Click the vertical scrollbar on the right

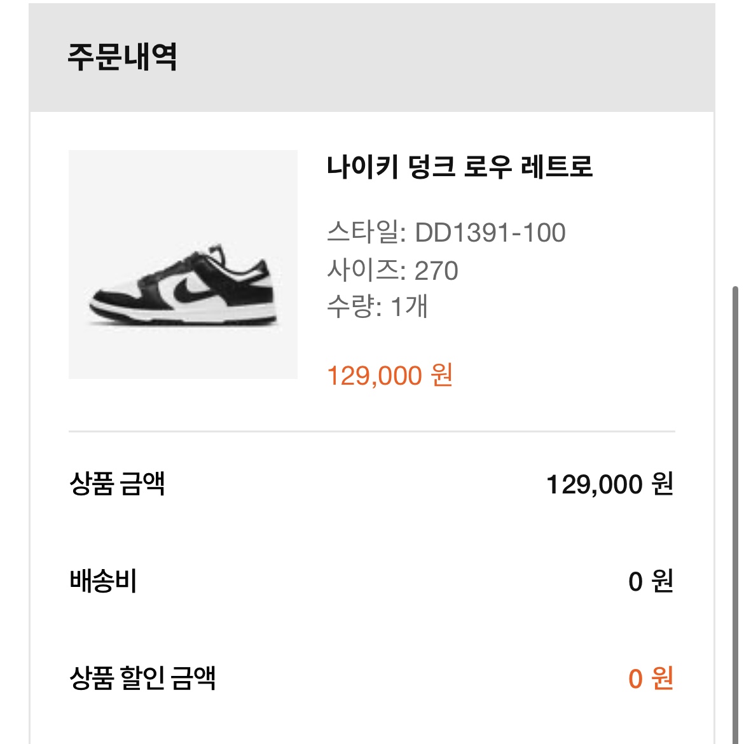click(735, 445)
